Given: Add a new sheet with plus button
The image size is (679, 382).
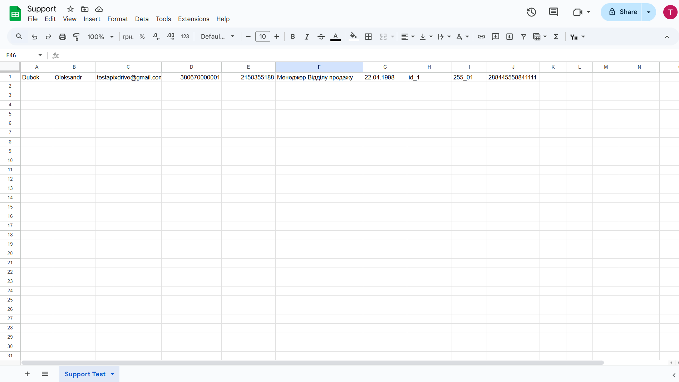Looking at the screenshot, I should [x=27, y=374].
